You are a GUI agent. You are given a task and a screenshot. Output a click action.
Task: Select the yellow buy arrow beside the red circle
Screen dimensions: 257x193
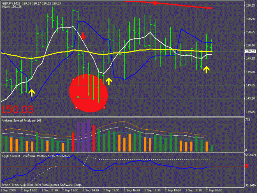tap(109, 81)
